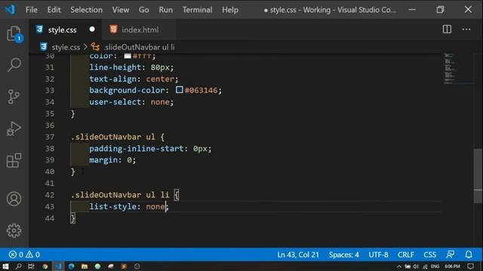Open the Source Control view

tap(14, 97)
